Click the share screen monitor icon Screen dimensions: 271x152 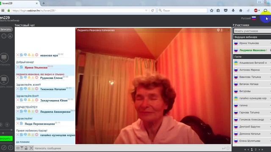pyautogui.click(x=4, y=79)
